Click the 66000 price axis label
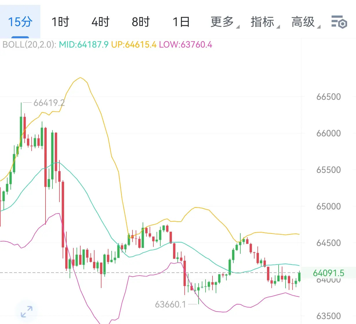This screenshot has width=356, height=324. tap(328, 133)
